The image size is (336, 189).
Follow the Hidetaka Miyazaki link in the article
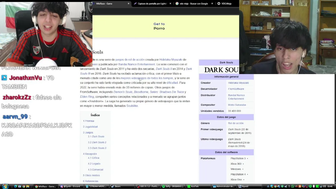pyautogui.click(x=171, y=60)
